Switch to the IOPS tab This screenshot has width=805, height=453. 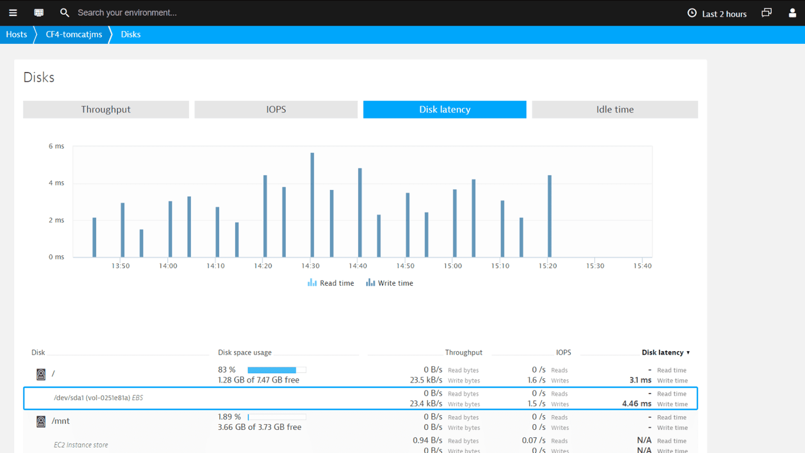[x=276, y=109]
